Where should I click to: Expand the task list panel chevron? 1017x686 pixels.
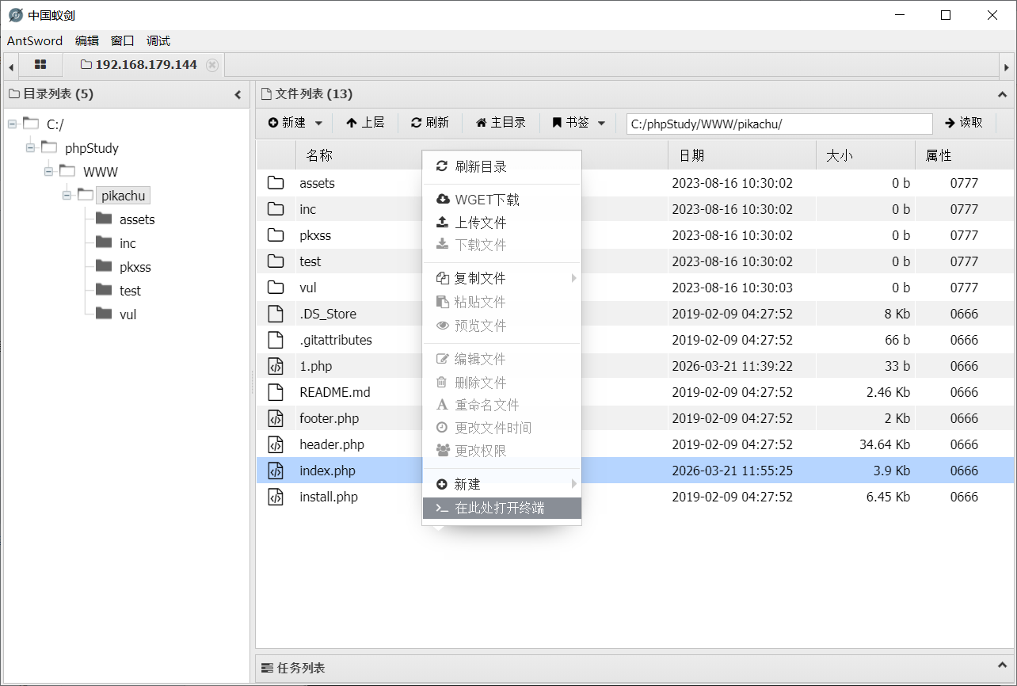[1002, 667]
